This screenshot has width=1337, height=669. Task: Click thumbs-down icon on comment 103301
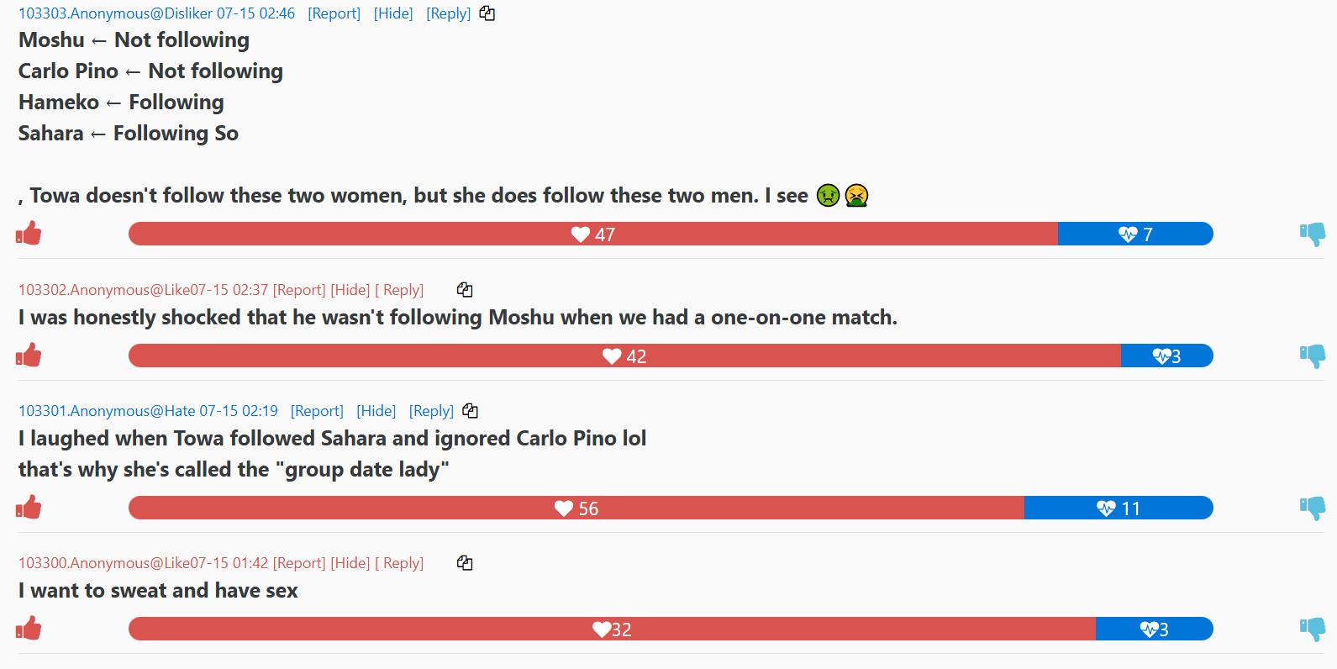pyautogui.click(x=1312, y=508)
